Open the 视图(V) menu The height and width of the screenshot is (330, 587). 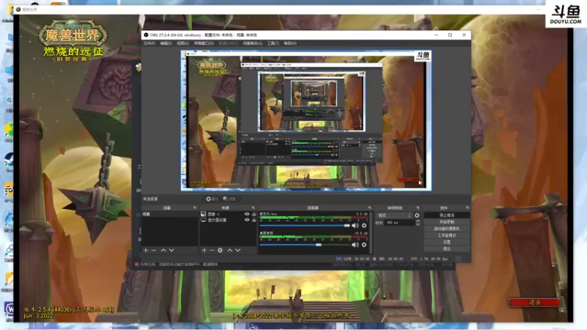pos(183,43)
